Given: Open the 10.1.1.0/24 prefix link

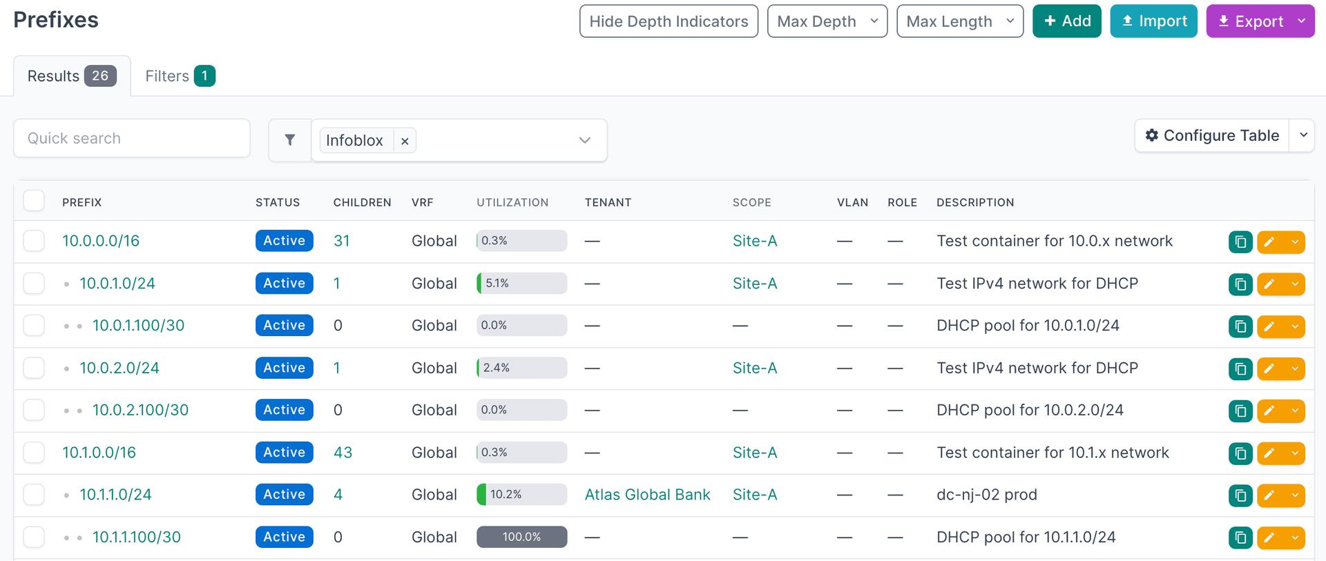Looking at the screenshot, I should tap(115, 494).
